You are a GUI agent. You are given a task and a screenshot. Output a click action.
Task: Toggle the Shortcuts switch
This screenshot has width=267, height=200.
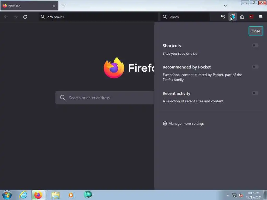click(255, 45)
